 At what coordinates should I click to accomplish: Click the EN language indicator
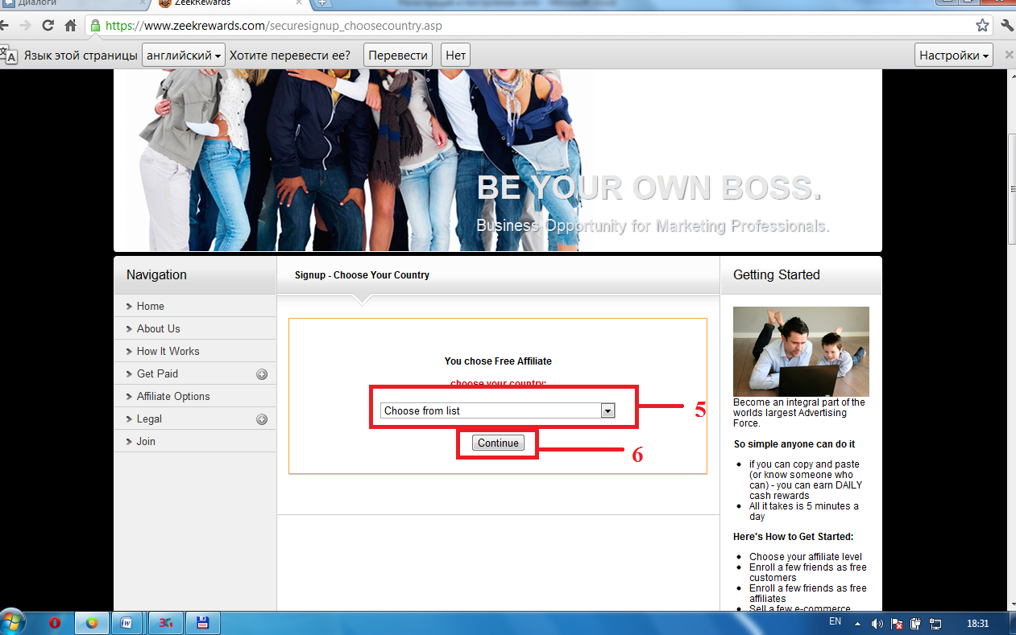click(835, 622)
